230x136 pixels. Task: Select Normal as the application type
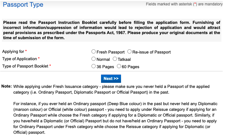pyautogui.click(x=93, y=59)
